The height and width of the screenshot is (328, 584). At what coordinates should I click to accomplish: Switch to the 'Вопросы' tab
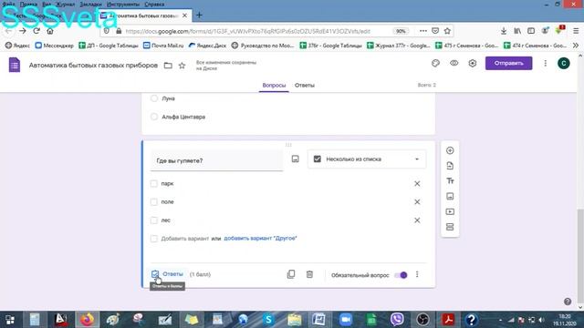point(274,85)
